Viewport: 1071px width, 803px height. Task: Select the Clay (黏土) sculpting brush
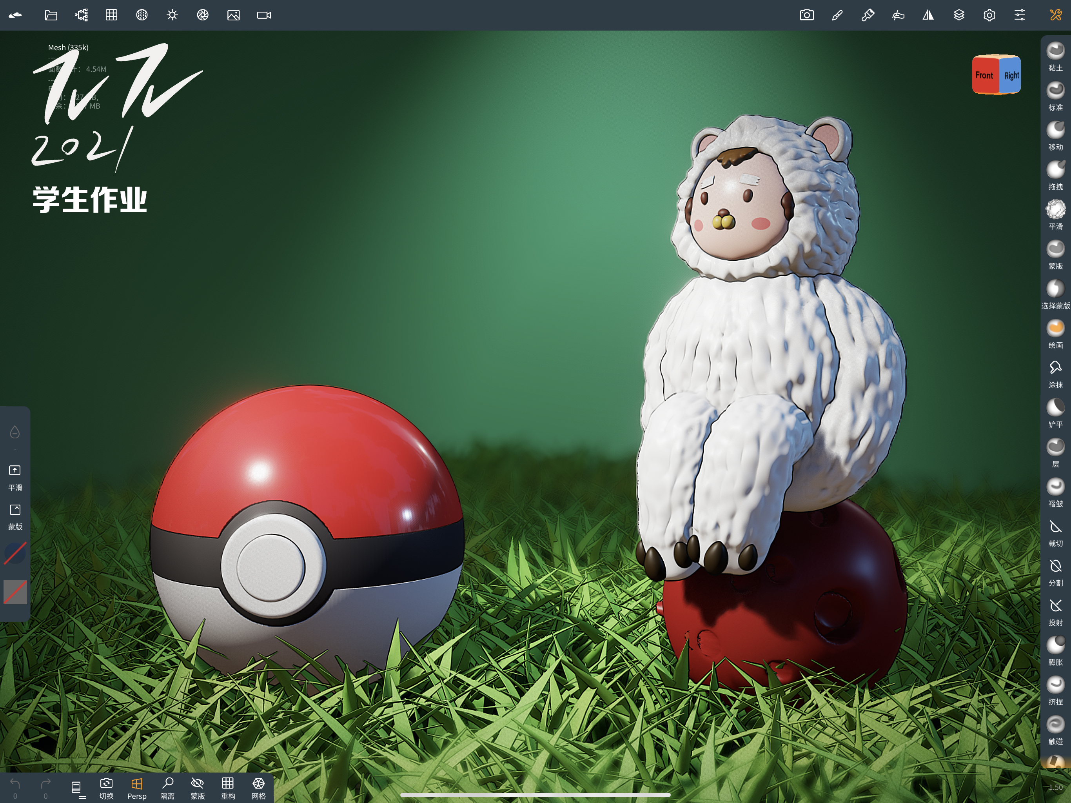(1055, 50)
